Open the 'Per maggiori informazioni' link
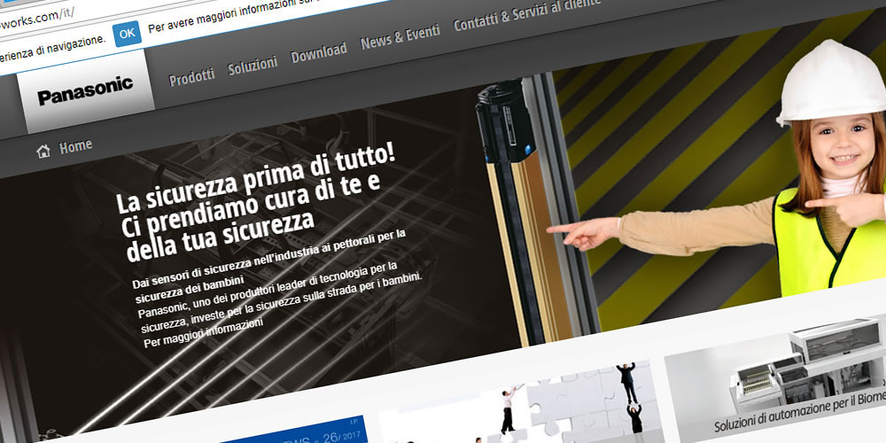The height and width of the screenshot is (443, 886). pos(204,333)
